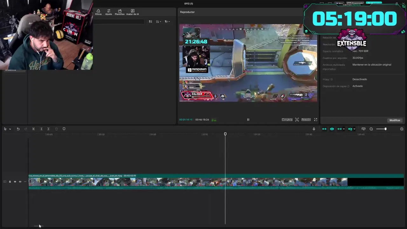Open the preview axis options dropdown arrow
The height and width of the screenshot is (229, 407).
[354, 129]
